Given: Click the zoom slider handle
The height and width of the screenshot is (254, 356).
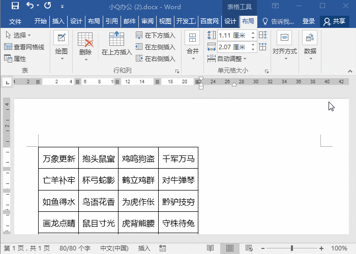Looking at the screenshot, I should [292, 248].
